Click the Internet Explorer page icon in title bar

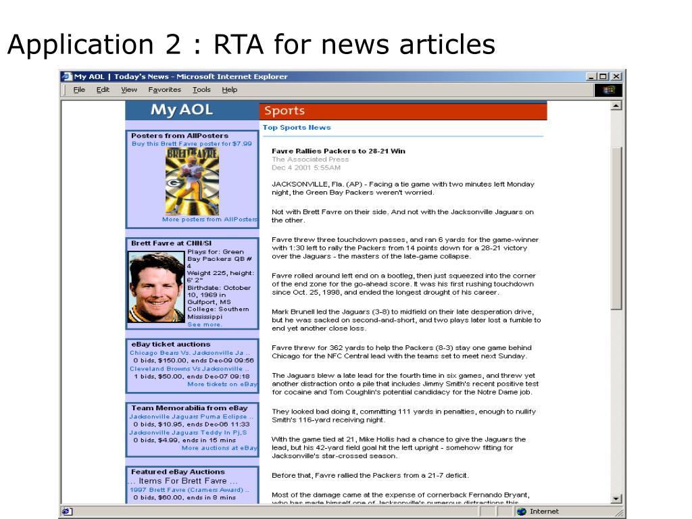(67, 76)
